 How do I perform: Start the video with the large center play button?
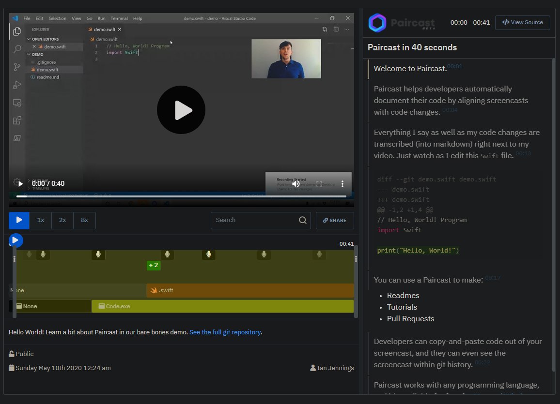181,110
